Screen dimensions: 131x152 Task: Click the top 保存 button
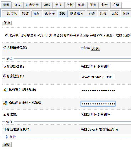point(7,23)
